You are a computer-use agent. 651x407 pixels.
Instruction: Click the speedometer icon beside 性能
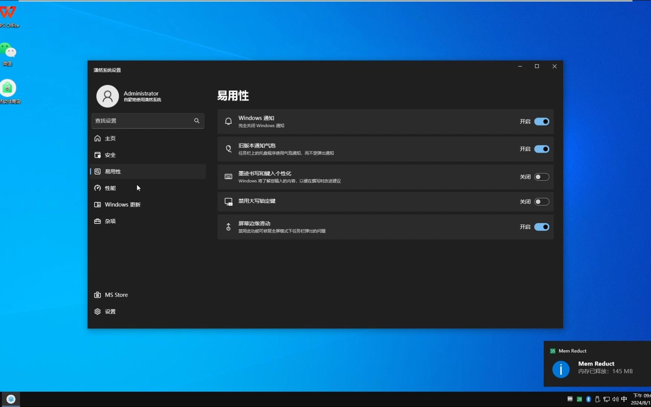[98, 188]
